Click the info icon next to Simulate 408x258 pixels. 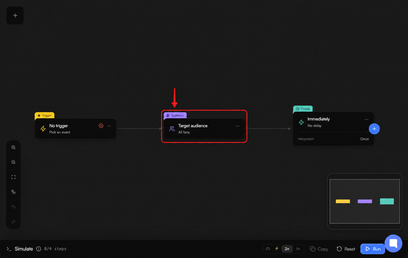click(39, 249)
